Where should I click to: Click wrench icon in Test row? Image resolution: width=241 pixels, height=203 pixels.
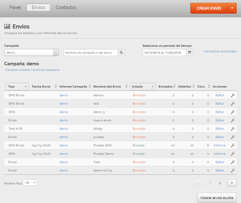click(233, 162)
